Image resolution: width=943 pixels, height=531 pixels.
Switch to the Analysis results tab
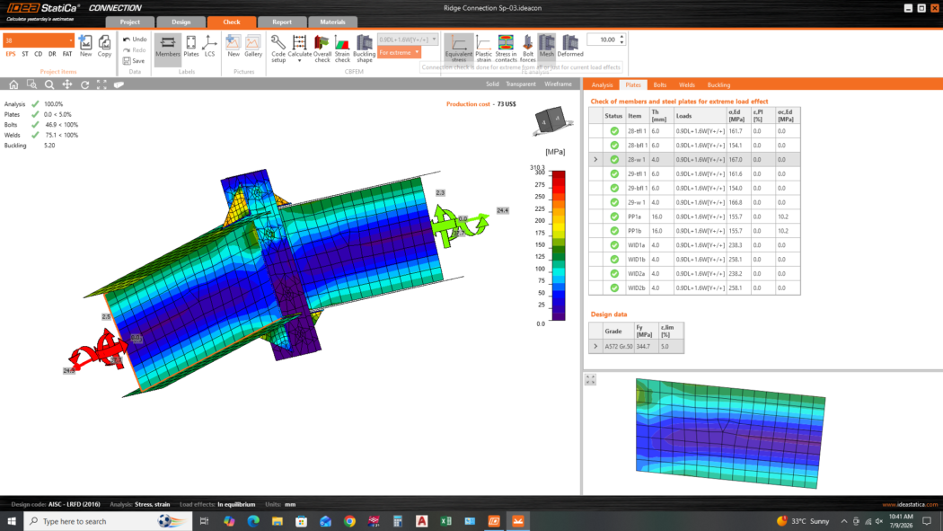pos(602,84)
